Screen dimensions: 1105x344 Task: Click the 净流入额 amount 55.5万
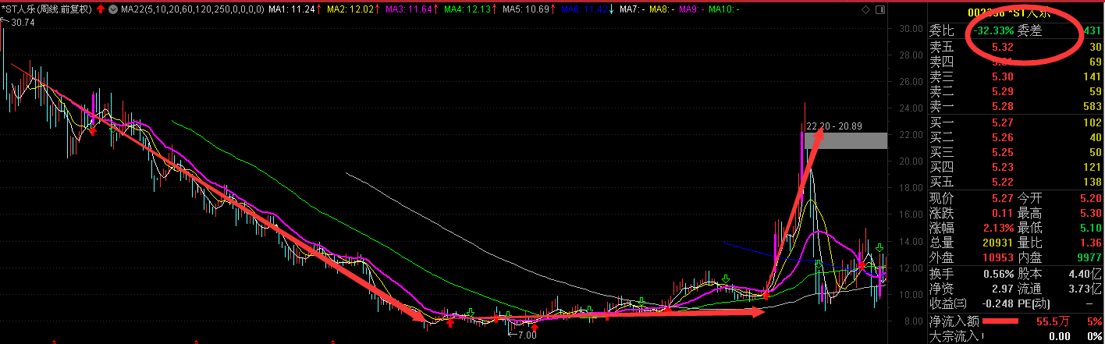(1051, 321)
